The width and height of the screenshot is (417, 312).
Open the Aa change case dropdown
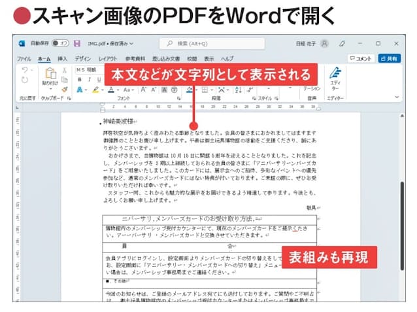click(129, 90)
